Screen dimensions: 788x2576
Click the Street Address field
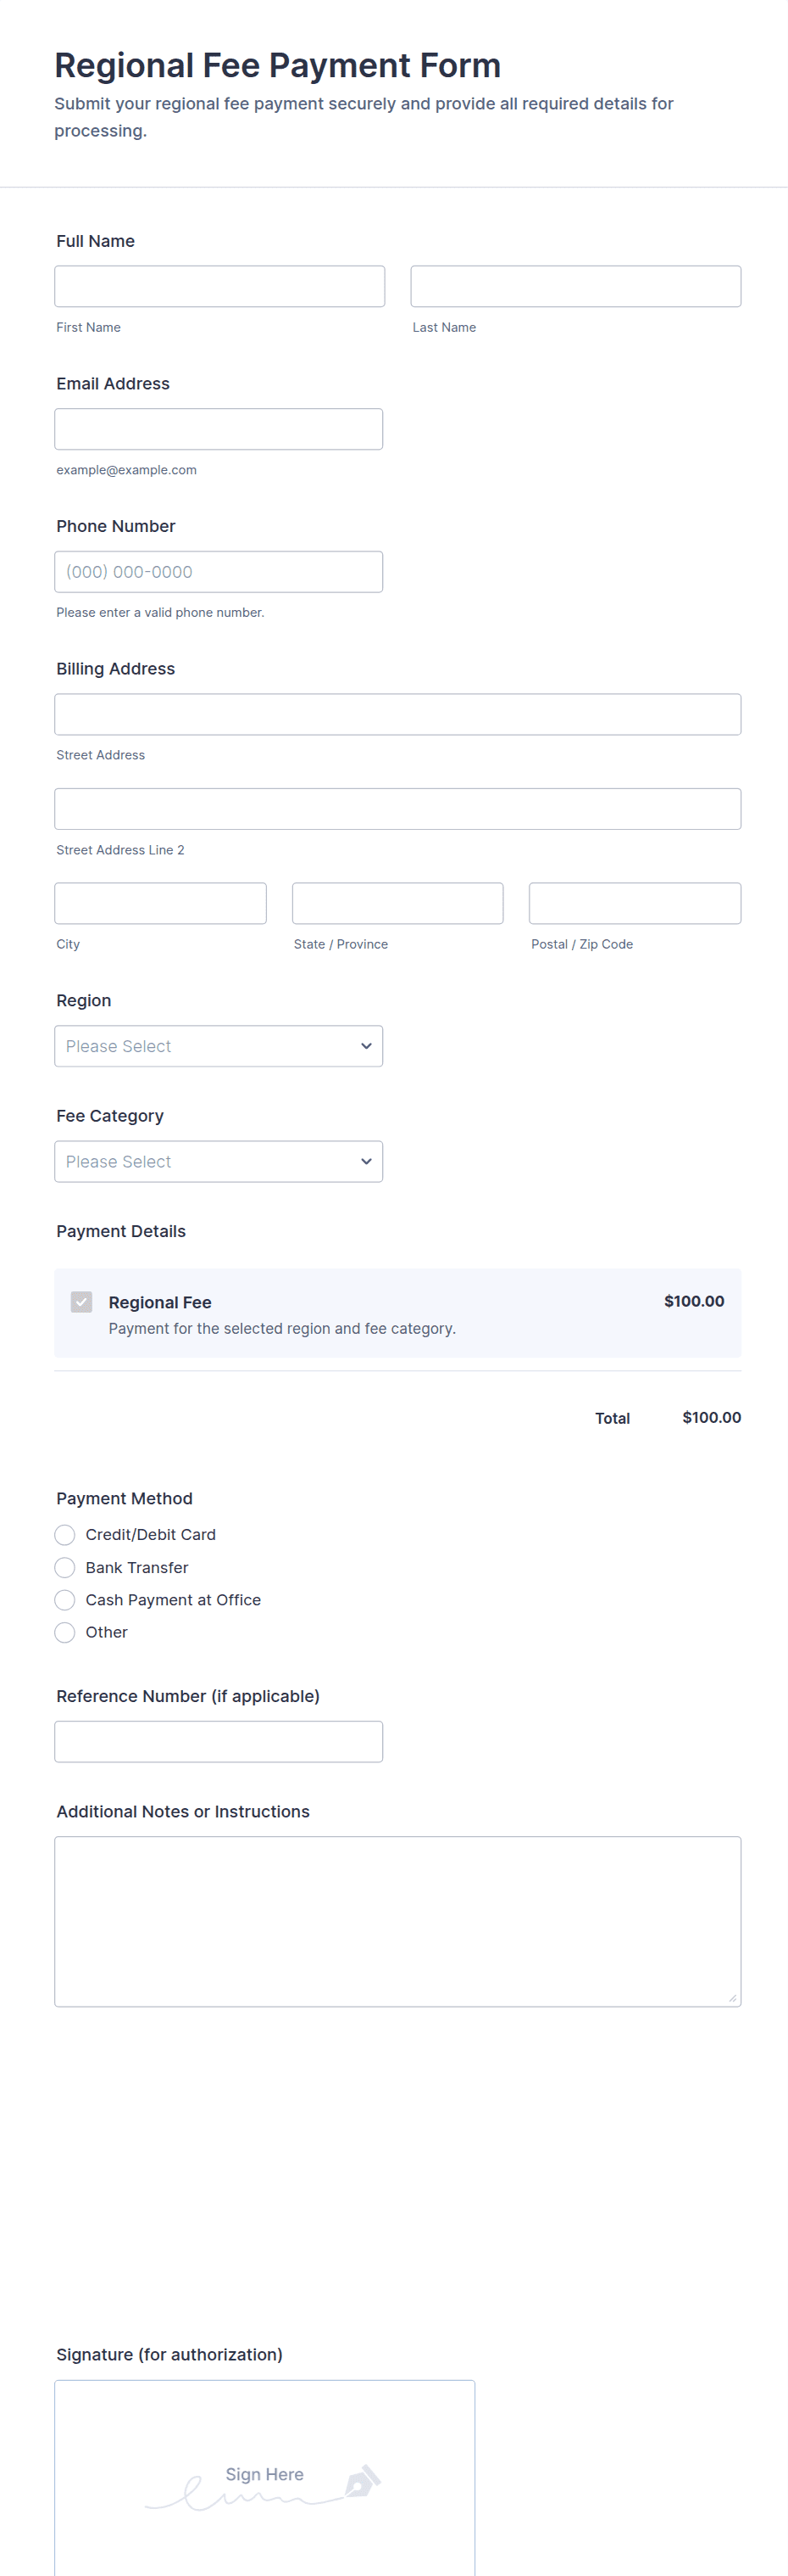397,714
